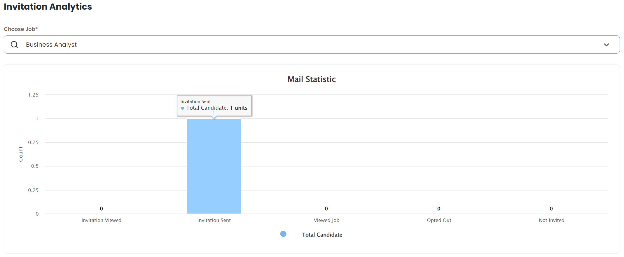Click the Invitation Sent tooltip box

(214, 105)
